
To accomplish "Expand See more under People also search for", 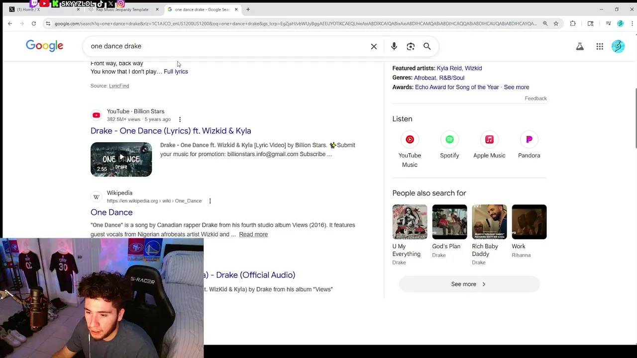I will (x=469, y=284).
